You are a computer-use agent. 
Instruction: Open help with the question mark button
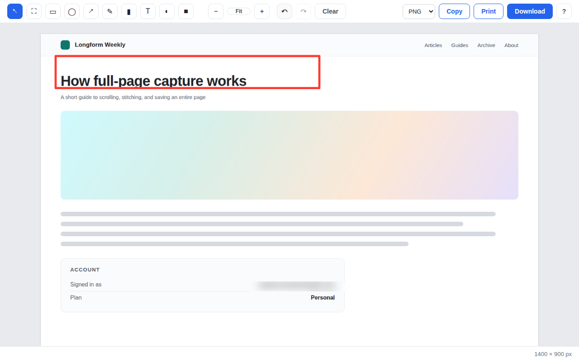pyautogui.click(x=564, y=11)
